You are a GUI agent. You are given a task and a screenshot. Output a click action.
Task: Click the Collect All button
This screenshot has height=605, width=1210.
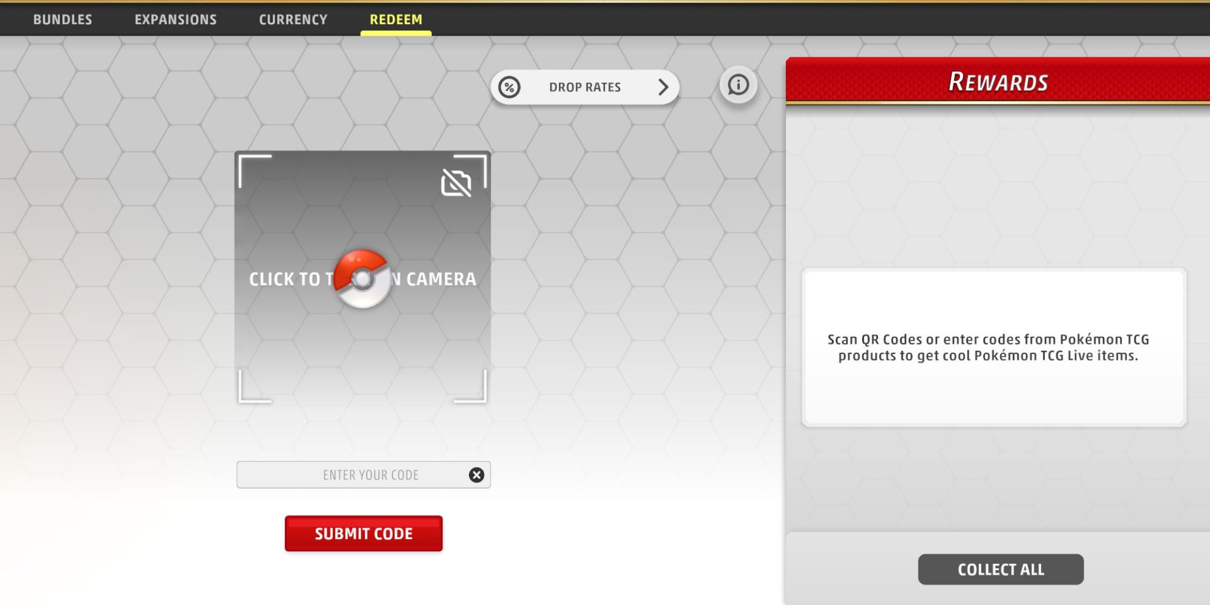[x=1001, y=569]
